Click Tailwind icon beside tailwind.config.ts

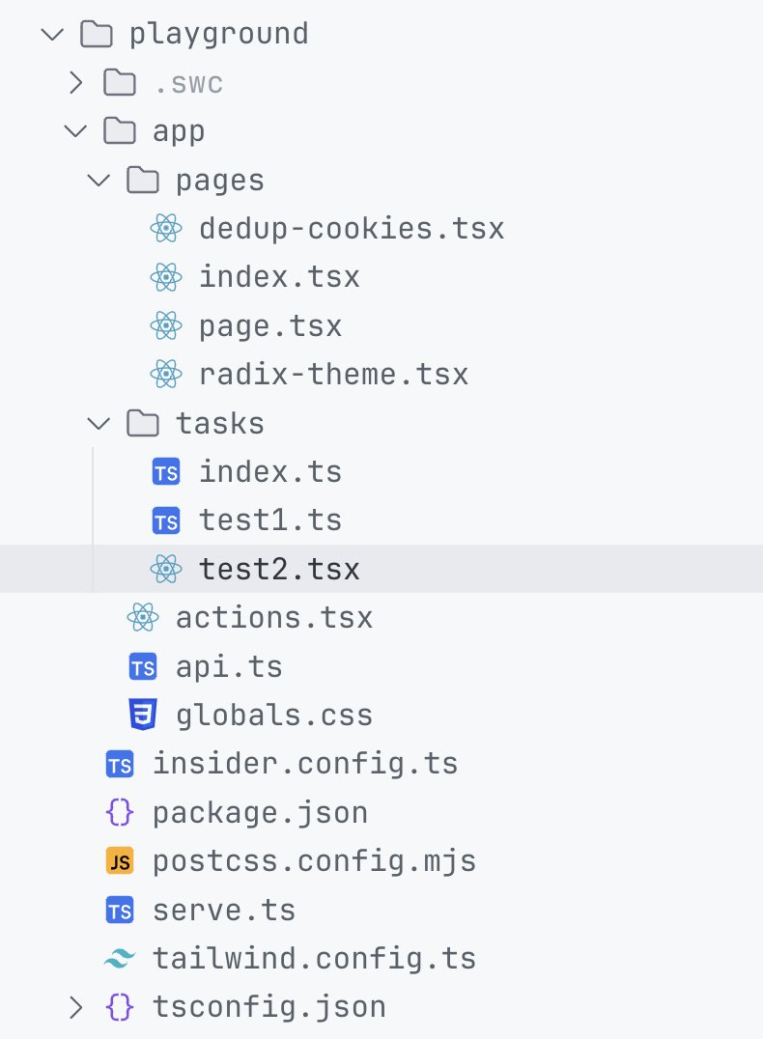point(120,958)
